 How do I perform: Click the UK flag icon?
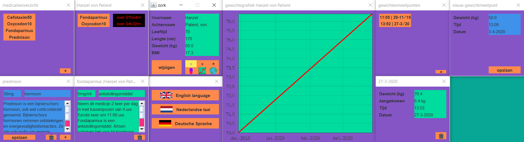point(166,95)
